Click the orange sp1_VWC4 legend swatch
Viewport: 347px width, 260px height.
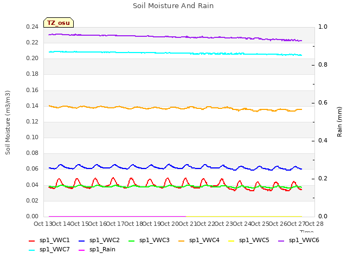[x=182, y=240]
